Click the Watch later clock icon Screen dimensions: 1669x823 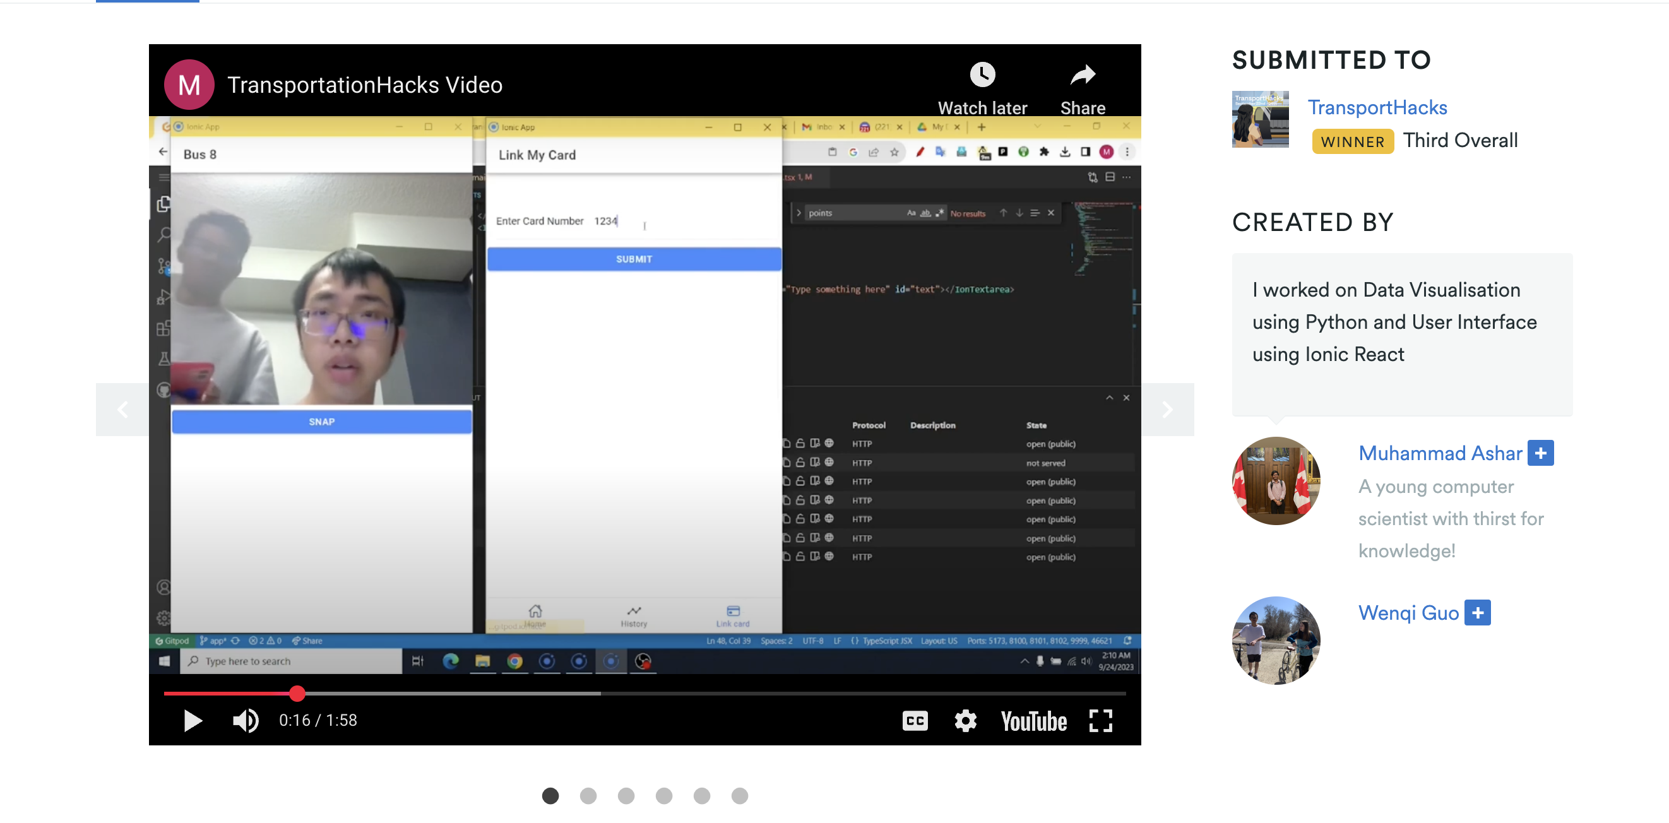click(x=982, y=75)
